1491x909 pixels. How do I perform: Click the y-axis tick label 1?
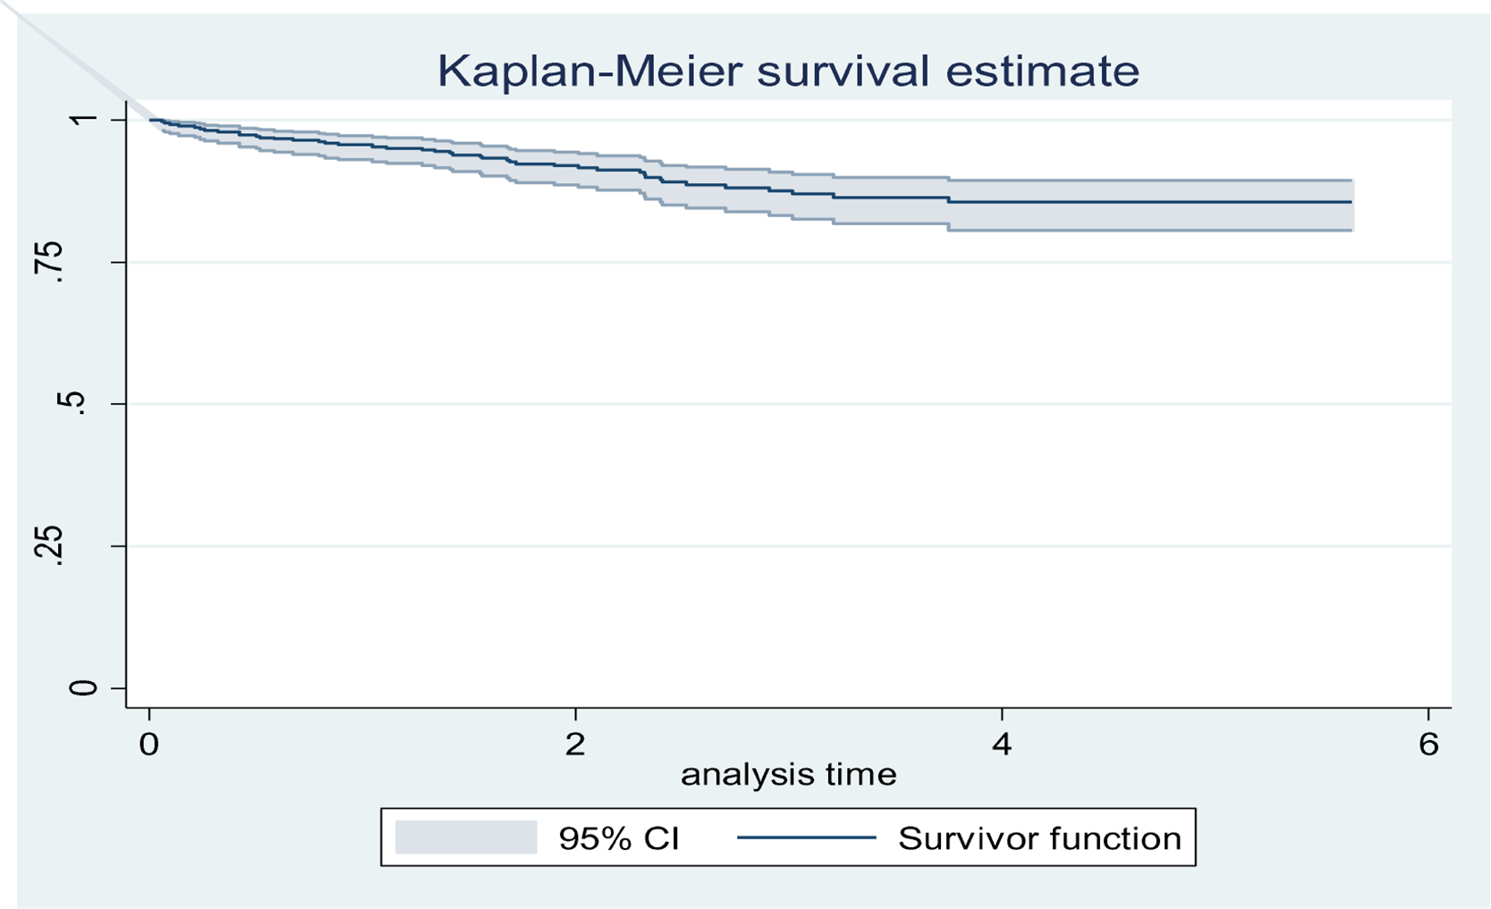(82, 120)
